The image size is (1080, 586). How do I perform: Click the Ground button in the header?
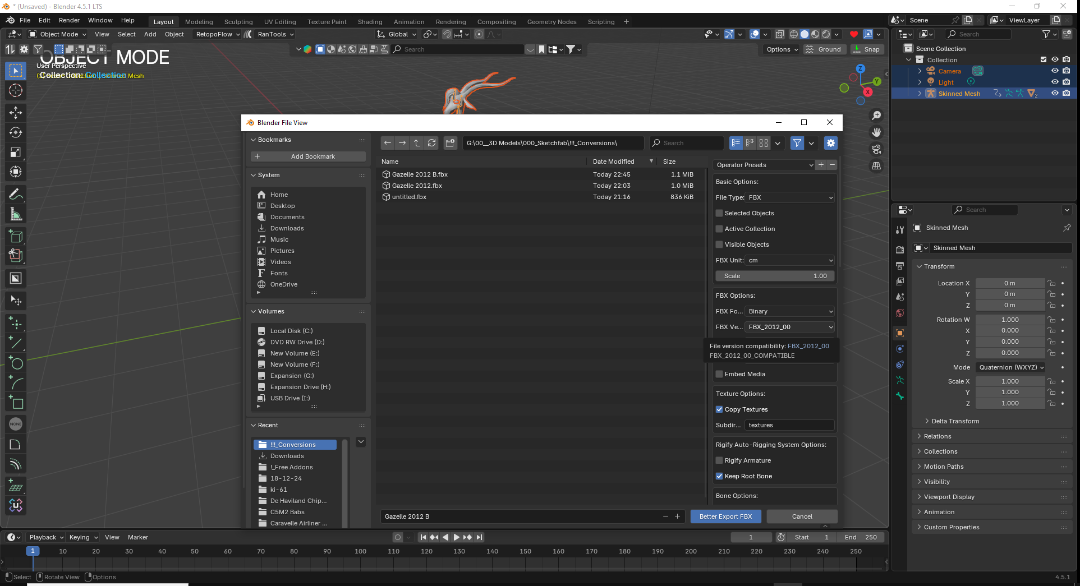coord(824,49)
